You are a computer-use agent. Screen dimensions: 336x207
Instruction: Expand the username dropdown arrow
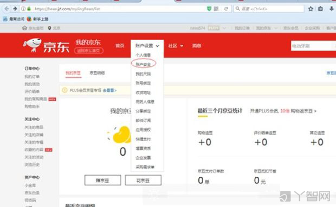[224, 28]
